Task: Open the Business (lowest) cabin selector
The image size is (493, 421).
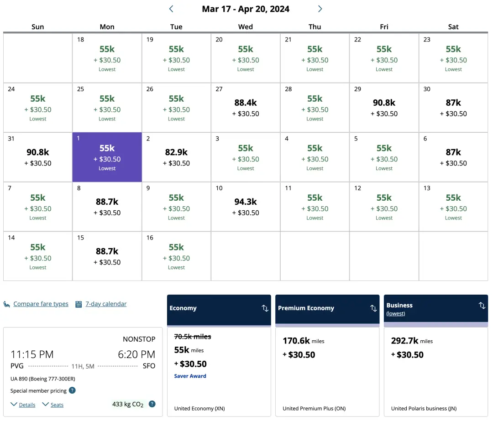Action: coord(396,313)
